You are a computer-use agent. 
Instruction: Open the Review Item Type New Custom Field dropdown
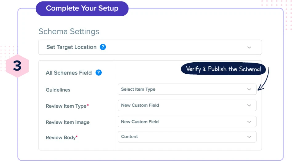187,105
